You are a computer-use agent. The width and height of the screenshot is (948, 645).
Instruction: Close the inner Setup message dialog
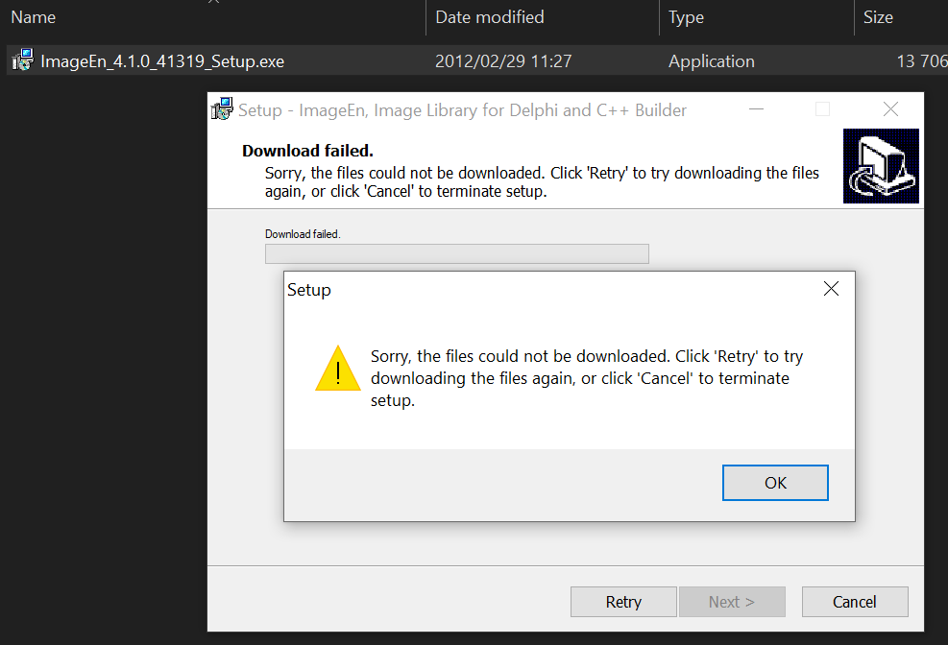(832, 289)
